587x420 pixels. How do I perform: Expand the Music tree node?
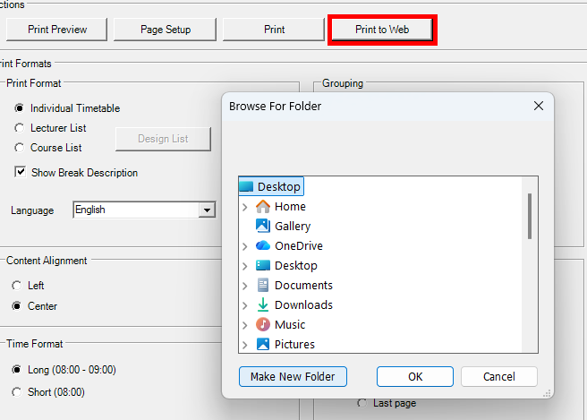coord(245,325)
